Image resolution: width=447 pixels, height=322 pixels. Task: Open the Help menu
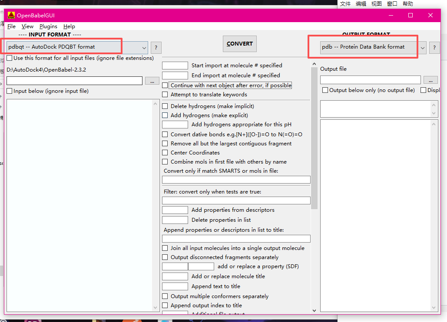(x=69, y=26)
